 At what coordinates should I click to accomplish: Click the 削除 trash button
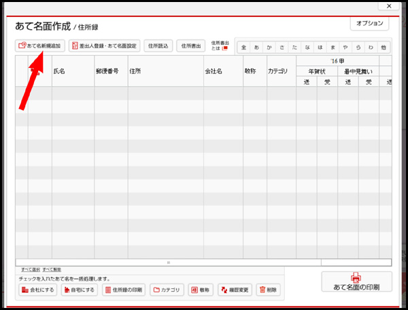click(269, 290)
